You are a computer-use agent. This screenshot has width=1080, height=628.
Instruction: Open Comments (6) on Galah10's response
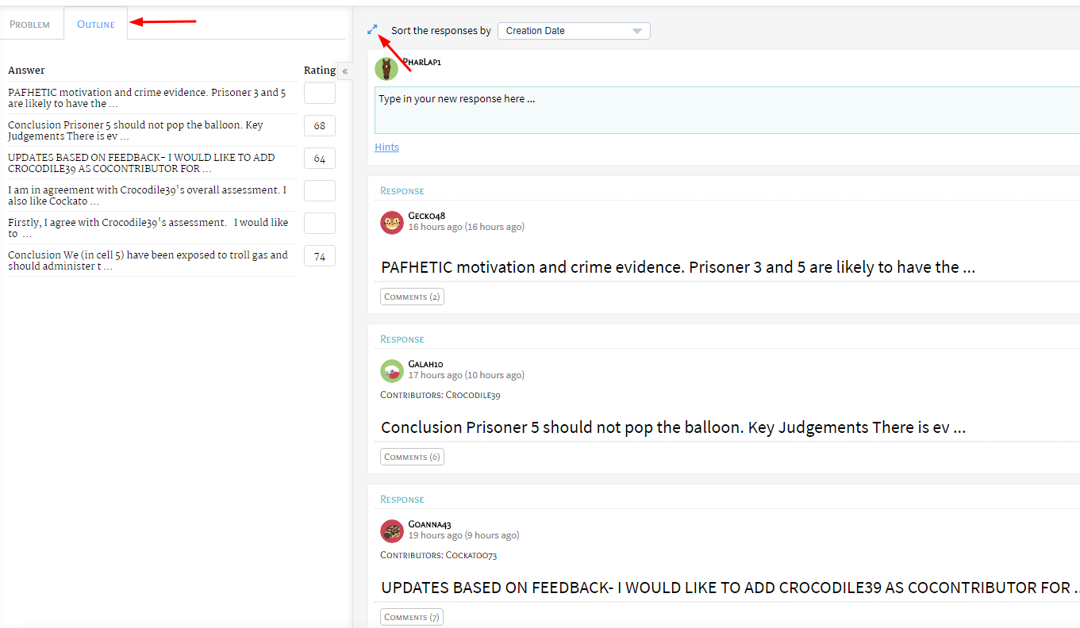(x=412, y=457)
